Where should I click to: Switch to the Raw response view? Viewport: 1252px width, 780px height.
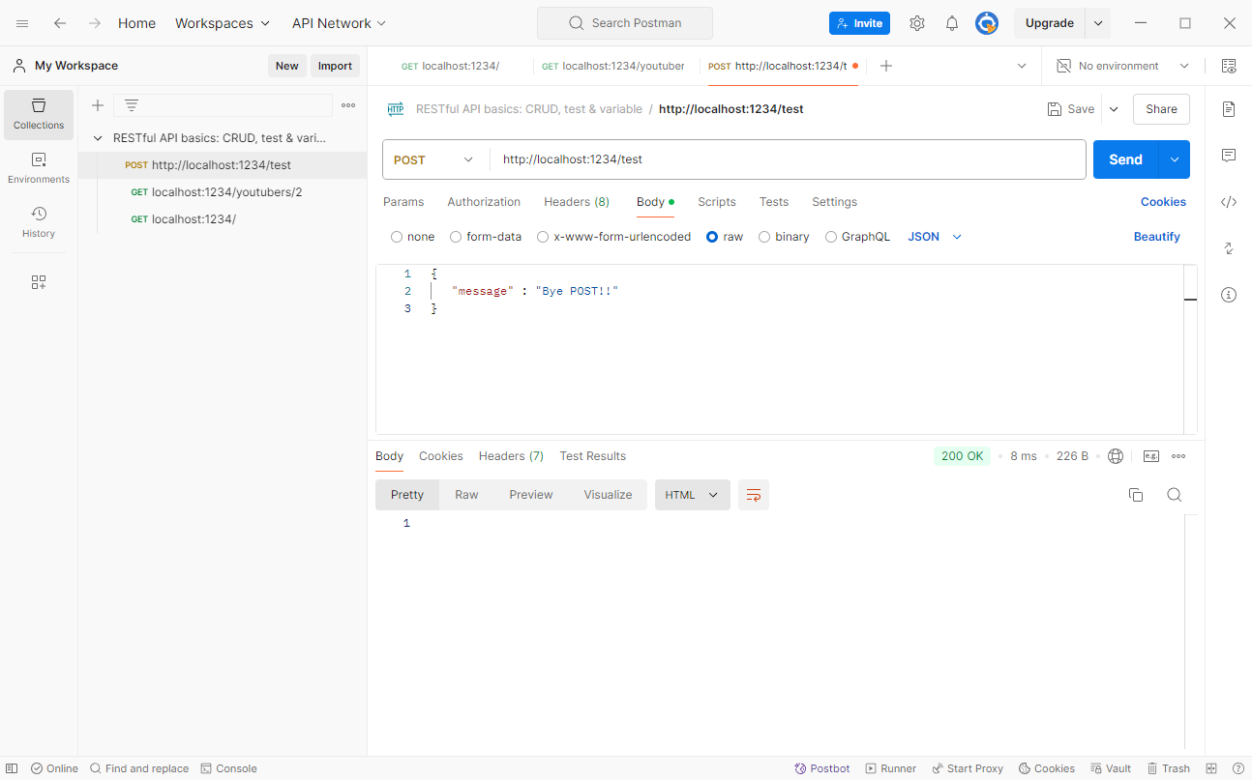[x=466, y=495]
